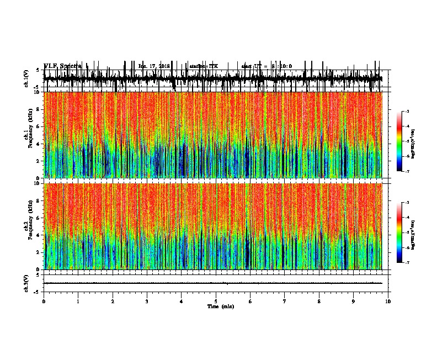Click time axis tick label 1
The width and height of the screenshot is (437, 338).
point(78,302)
